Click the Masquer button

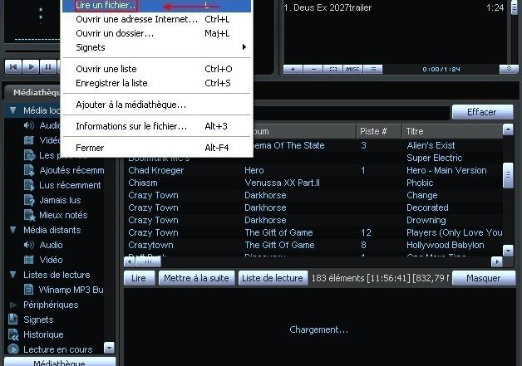(483, 279)
